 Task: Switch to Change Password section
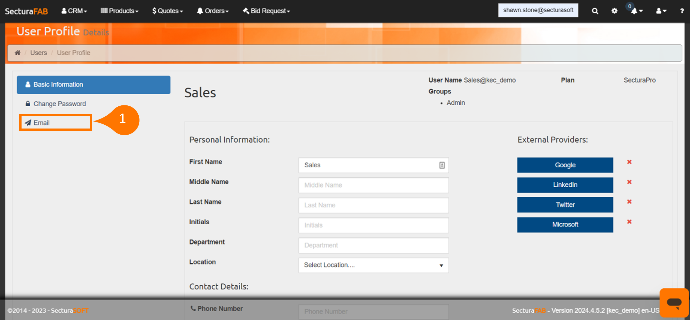(x=60, y=104)
